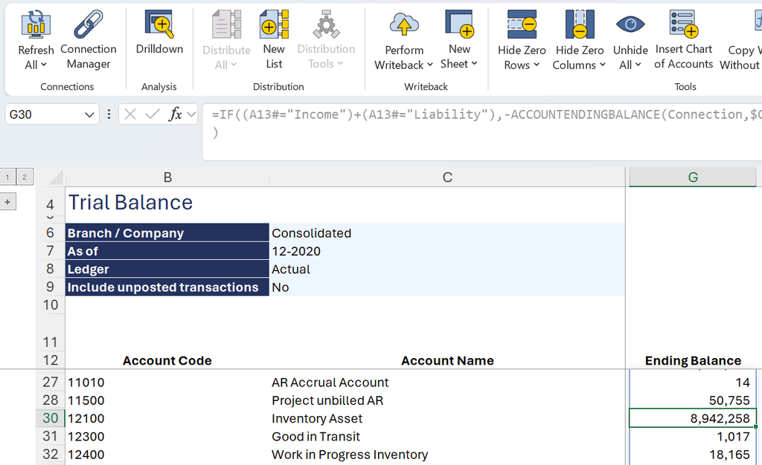Click the Insert Chart of Accounts icon

tap(683, 24)
